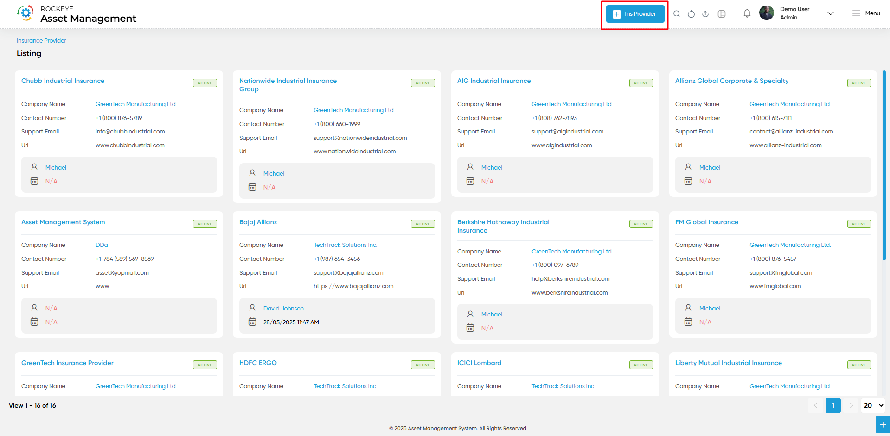Click calendar icon in Nationwide card

(252, 187)
